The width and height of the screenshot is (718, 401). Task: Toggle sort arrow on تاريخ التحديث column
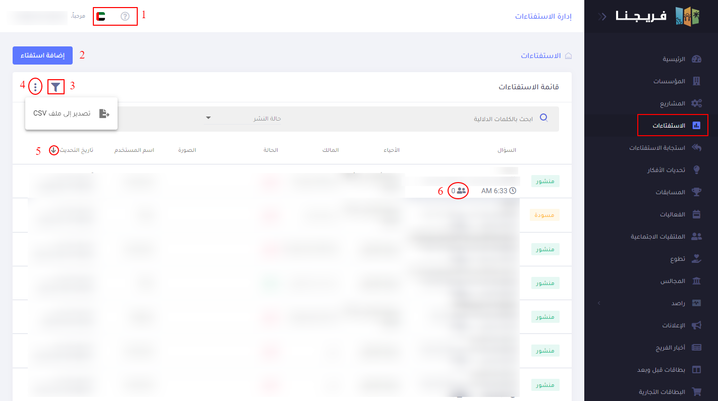click(53, 150)
